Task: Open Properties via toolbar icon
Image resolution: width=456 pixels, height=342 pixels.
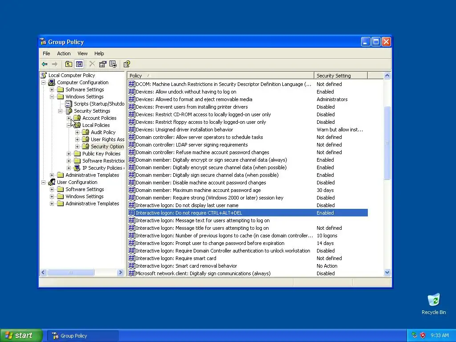Action: 103,64
